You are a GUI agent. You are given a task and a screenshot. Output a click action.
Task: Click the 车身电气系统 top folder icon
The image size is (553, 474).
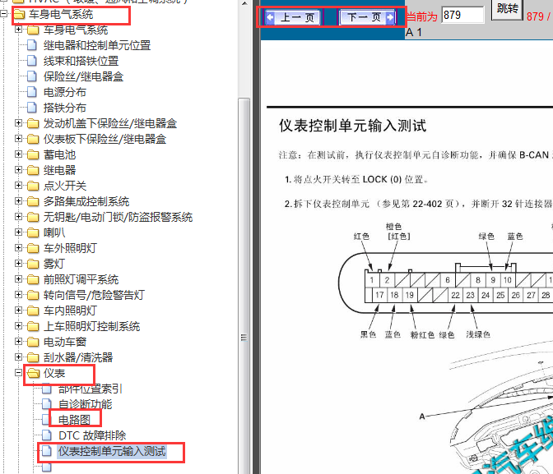[18, 15]
